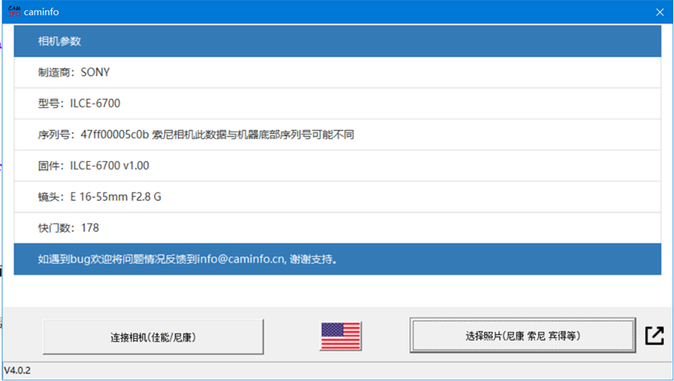Viewport: 674px width, 381px height.
Task: Select the 固件: ILCE-6700 v1.00 row
Action: tap(338, 165)
